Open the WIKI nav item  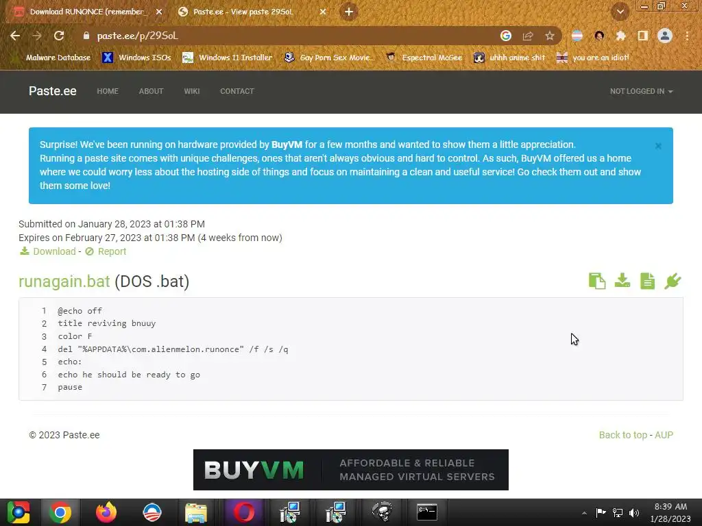click(x=192, y=91)
